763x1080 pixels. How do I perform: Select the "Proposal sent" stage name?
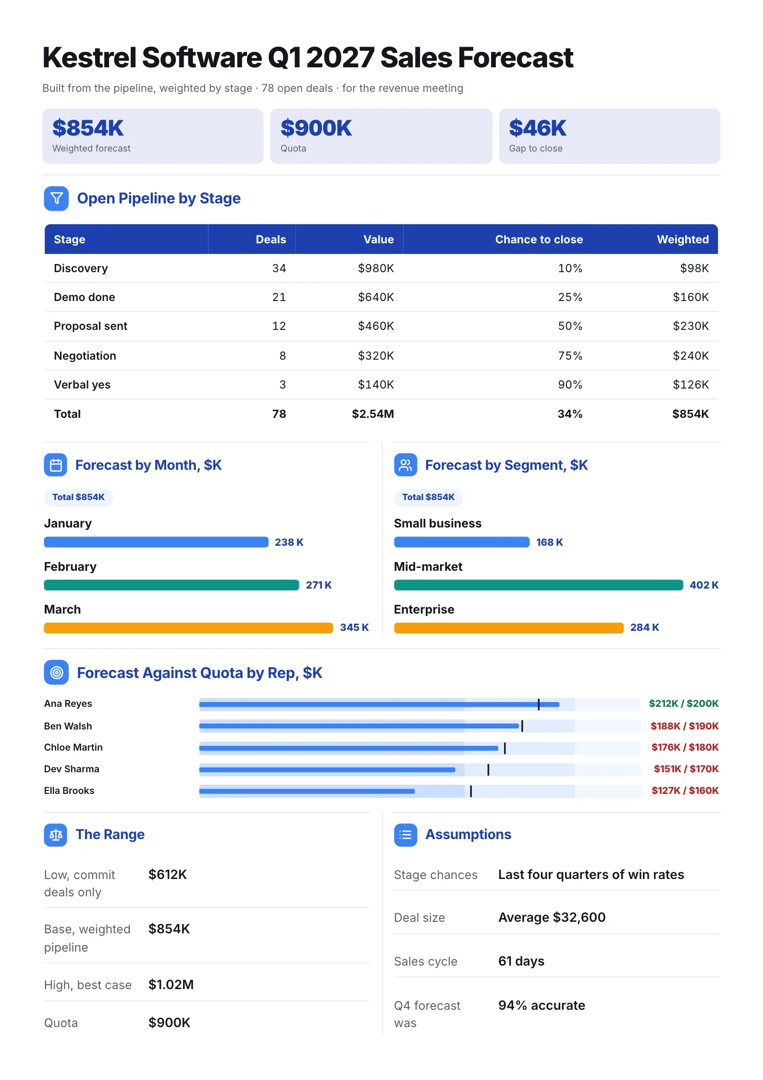click(x=90, y=326)
